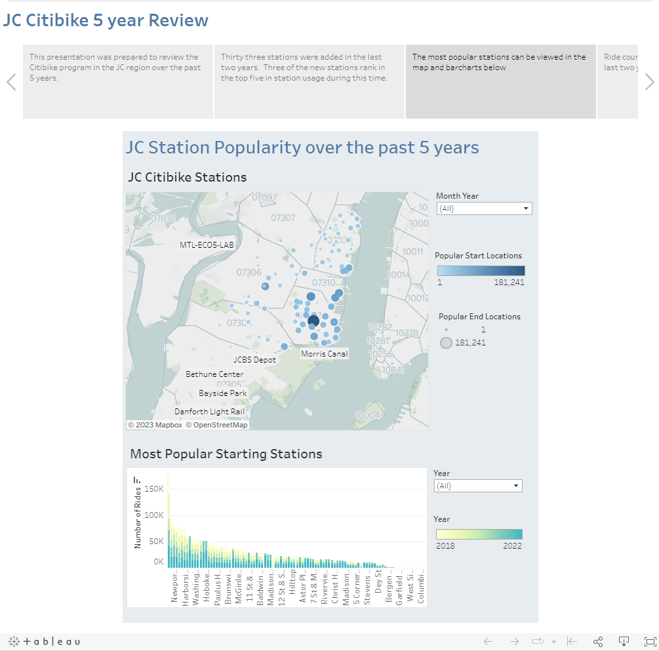Image resolution: width=659 pixels, height=651 pixels.
Task: Click the Reset view icon in the toolbar
Action: [x=571, y=641]
